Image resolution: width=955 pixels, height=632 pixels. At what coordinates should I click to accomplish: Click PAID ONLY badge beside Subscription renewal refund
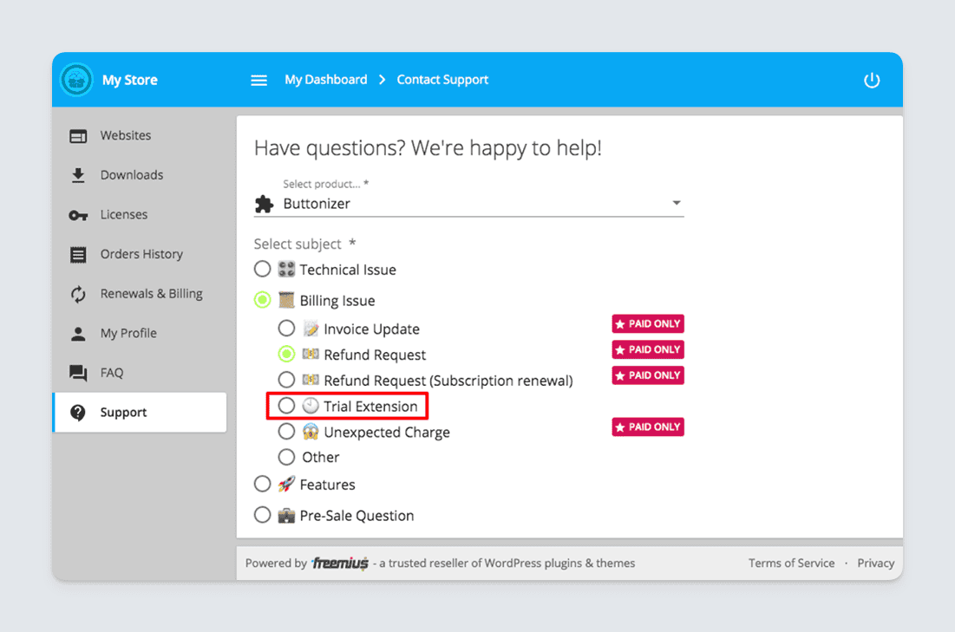648,375
